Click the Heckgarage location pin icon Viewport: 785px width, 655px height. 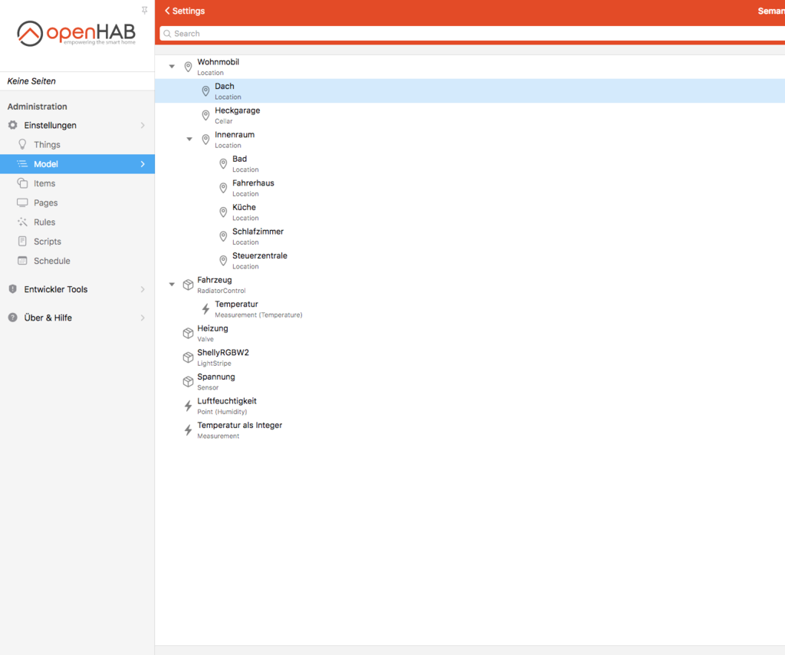205,115
